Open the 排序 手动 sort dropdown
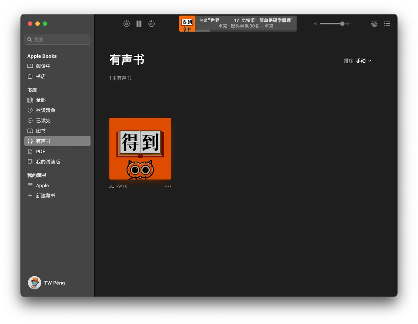This screenshot has height=324, width=418. click(357, 61)
